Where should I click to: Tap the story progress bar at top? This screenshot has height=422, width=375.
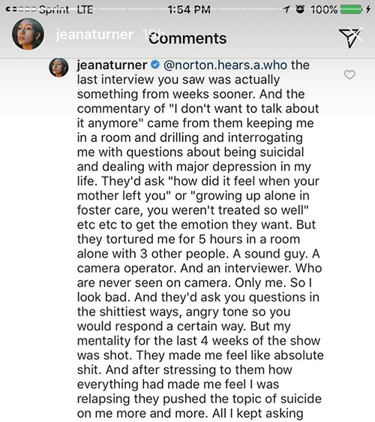(x=187, y=9)
